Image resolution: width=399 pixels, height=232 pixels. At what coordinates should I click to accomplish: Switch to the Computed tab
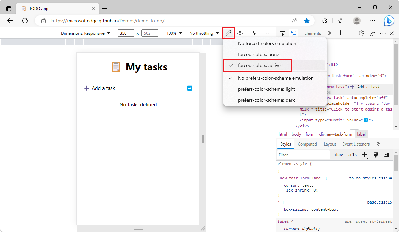tap(307, 144)
